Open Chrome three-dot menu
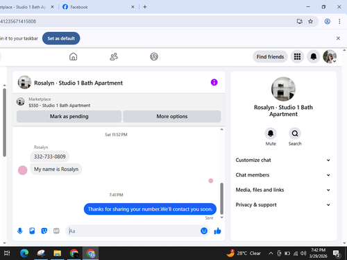Viewport: 347px width, 260px height. coord(339,22)
